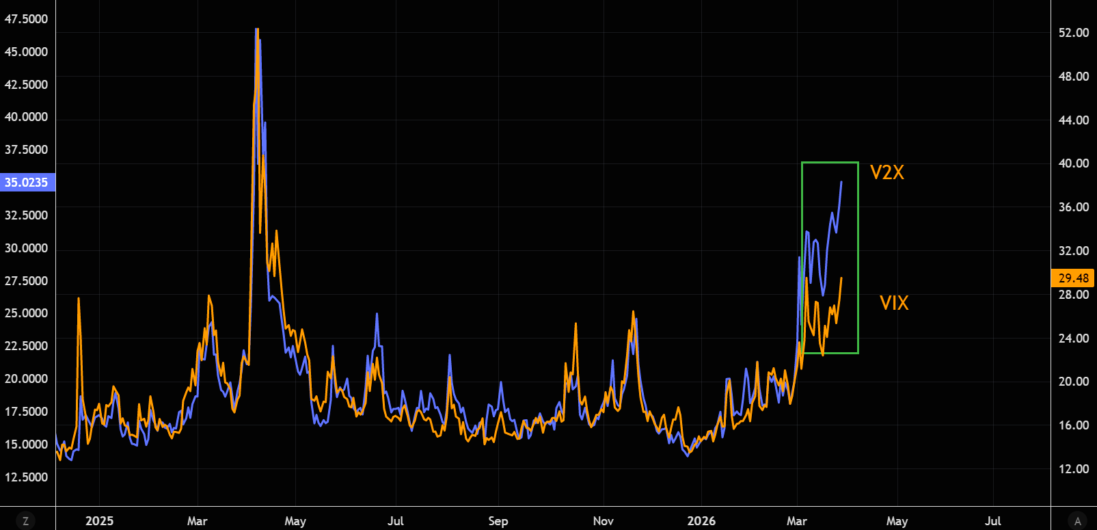Image resolution: width=1097 pixels, height=530 pixels.
Task: Click the 47.5000 value on left scale
Action: (27, 19)
